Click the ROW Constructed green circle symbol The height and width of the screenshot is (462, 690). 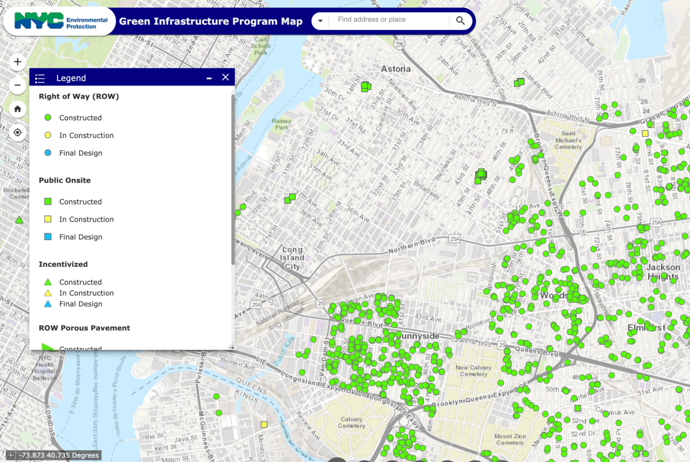point(48,118)
